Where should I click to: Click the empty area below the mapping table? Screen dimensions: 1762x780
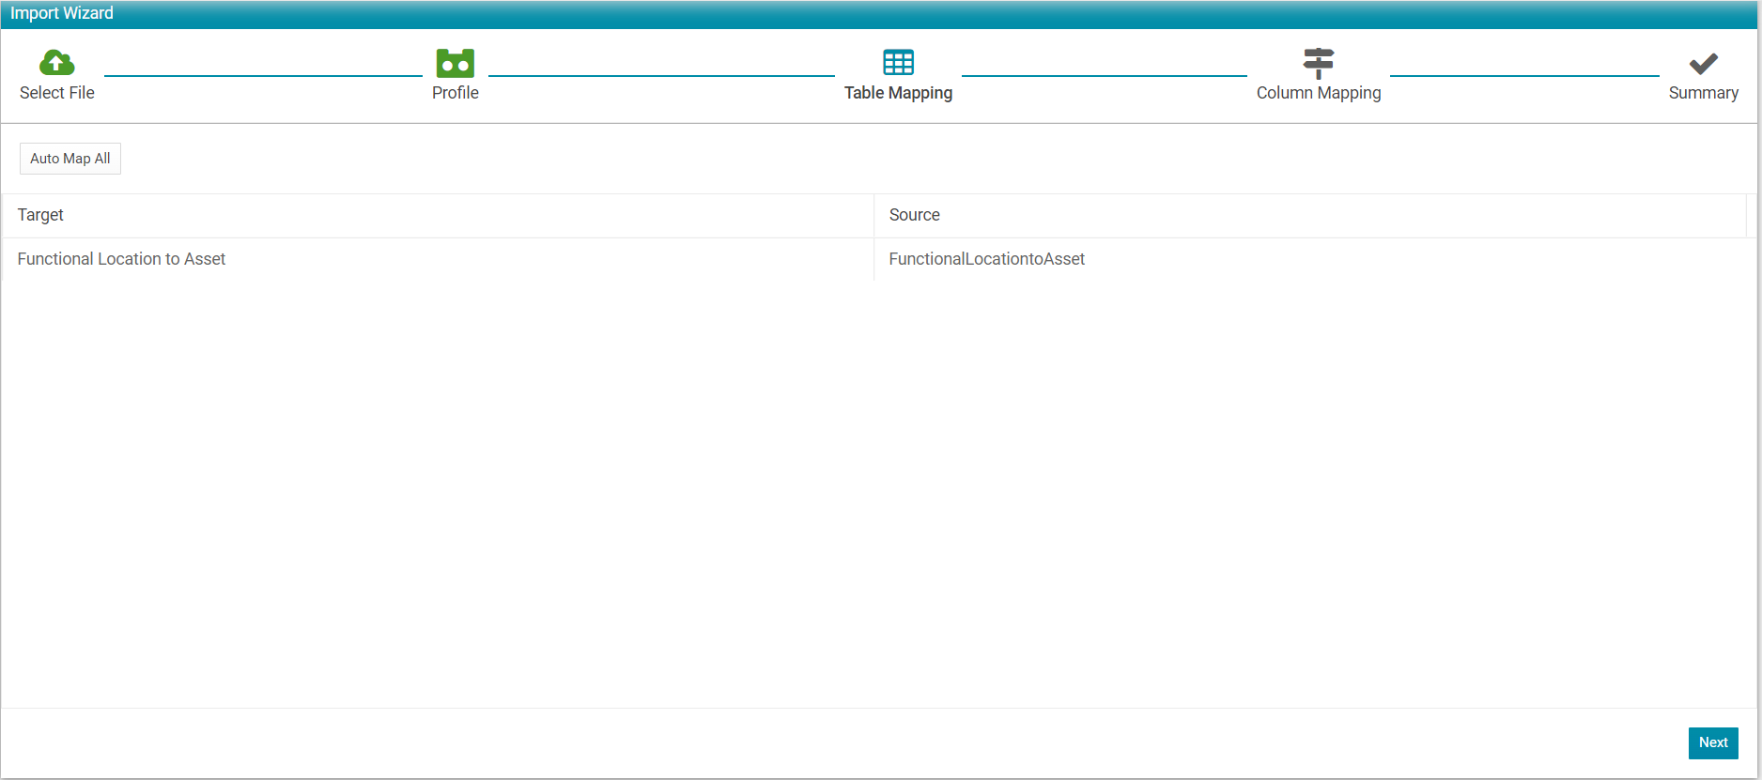879,493
